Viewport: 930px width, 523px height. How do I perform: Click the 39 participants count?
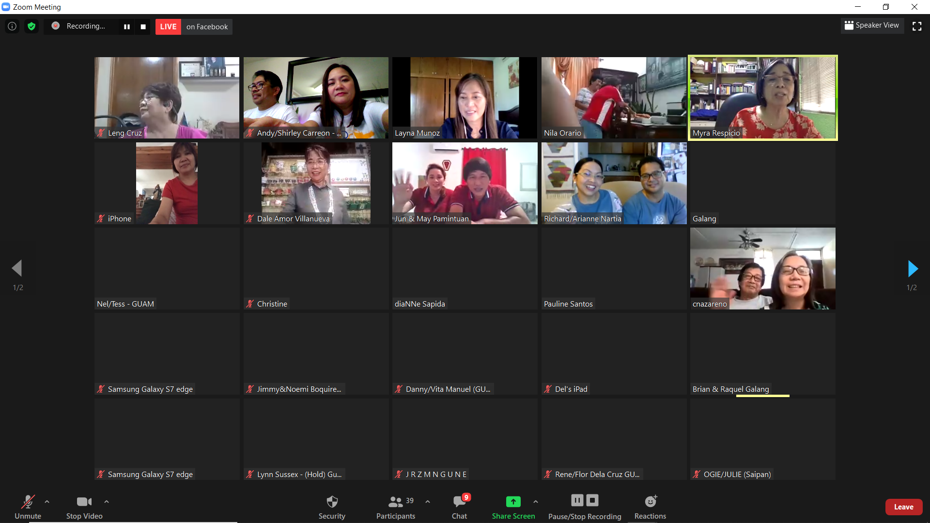pos(410,501)
